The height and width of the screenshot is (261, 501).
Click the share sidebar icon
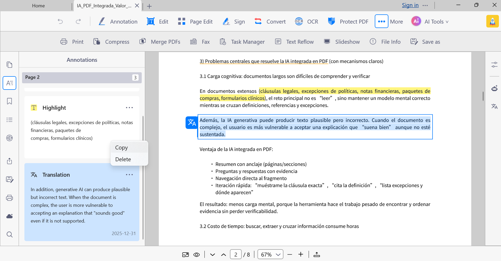[x=9, y=161]
